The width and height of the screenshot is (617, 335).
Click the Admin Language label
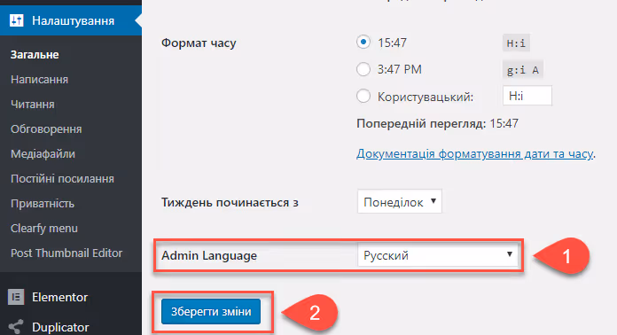(x=209, y=255)
